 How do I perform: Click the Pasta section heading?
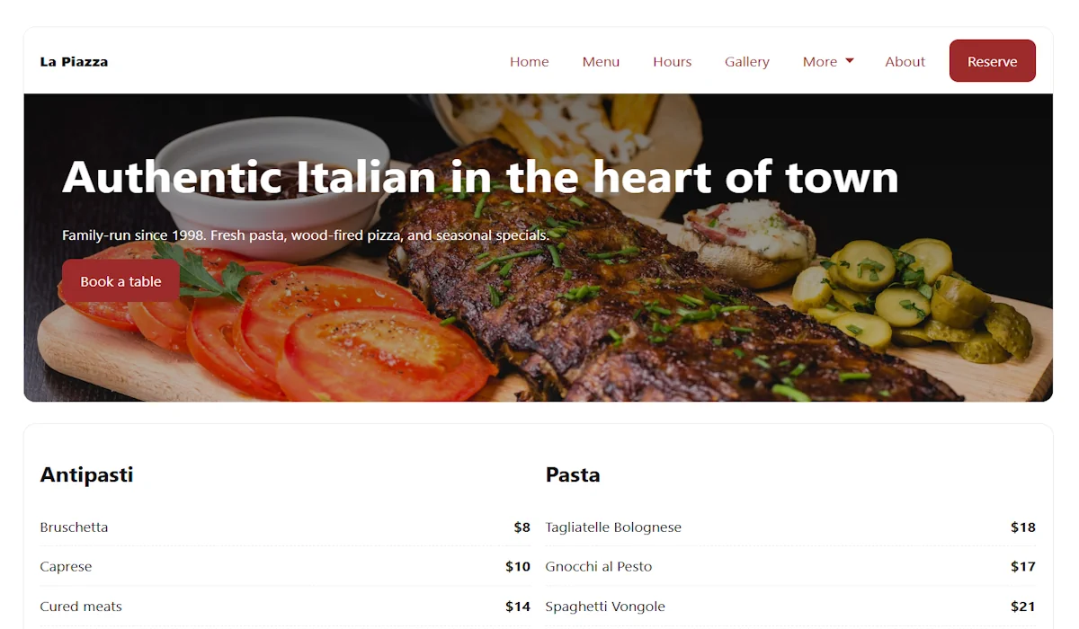(572, 474)
